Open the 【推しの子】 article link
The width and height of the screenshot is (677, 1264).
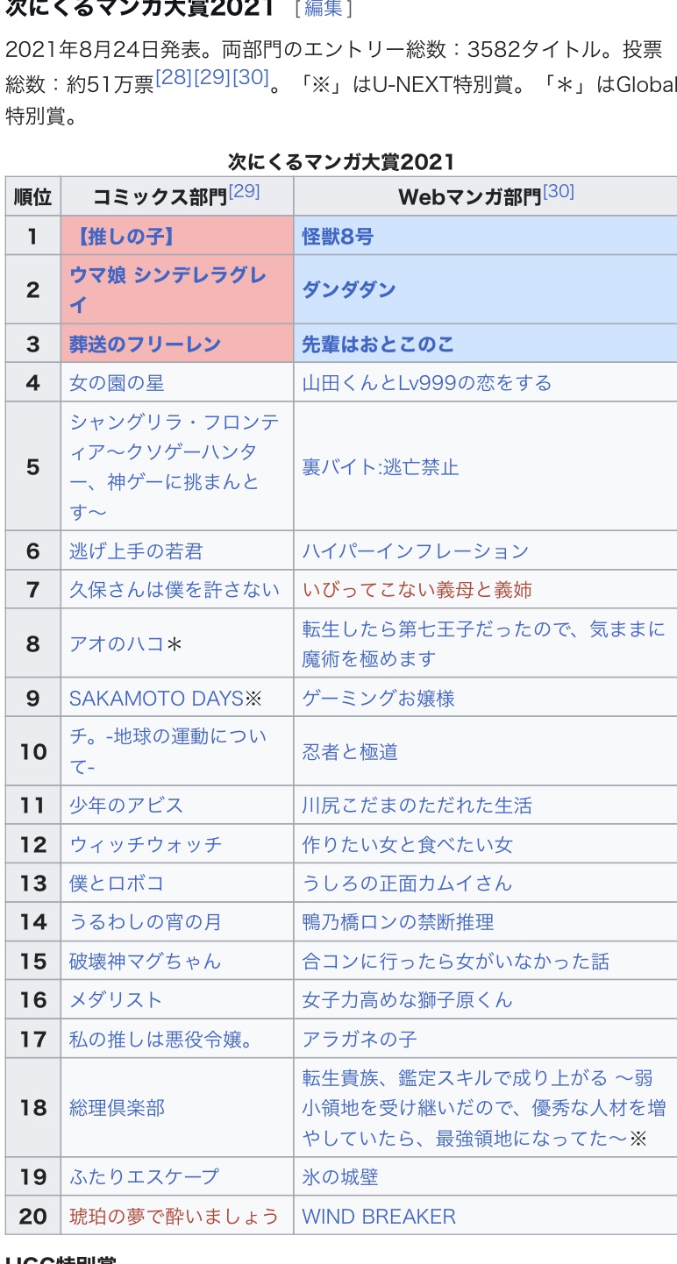[122, 237]
